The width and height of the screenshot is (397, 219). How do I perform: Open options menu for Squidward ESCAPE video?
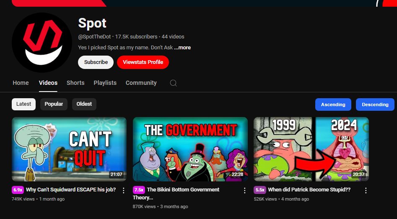124,191
